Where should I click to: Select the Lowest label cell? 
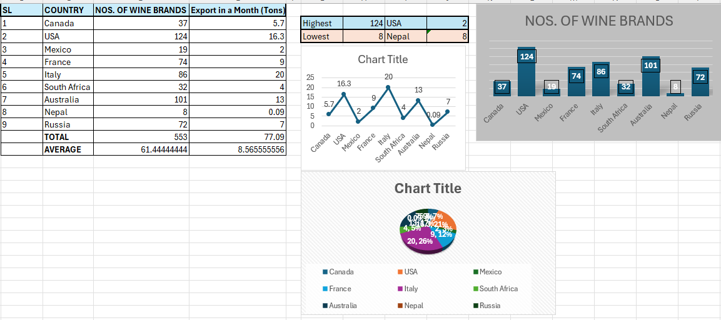click(322, 36)
